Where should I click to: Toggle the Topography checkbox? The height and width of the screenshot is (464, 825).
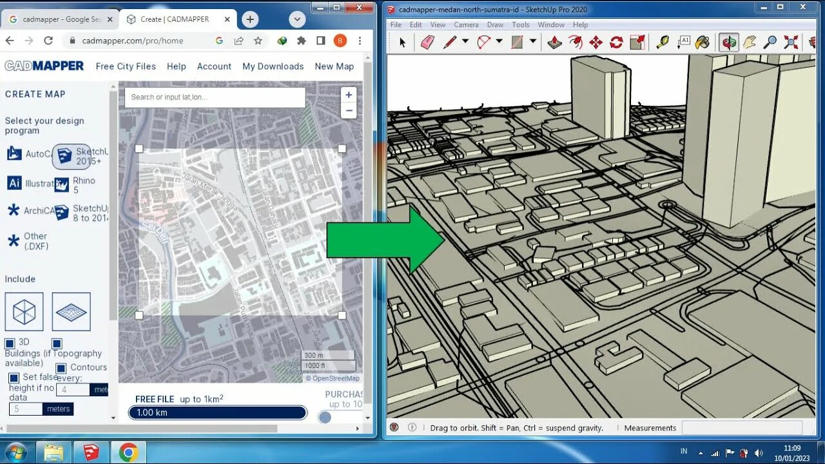point(57,343)
